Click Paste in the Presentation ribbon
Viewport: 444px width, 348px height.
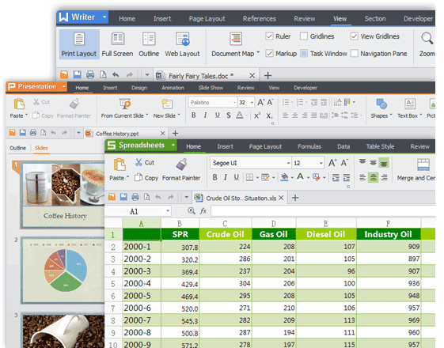(19, 108)
